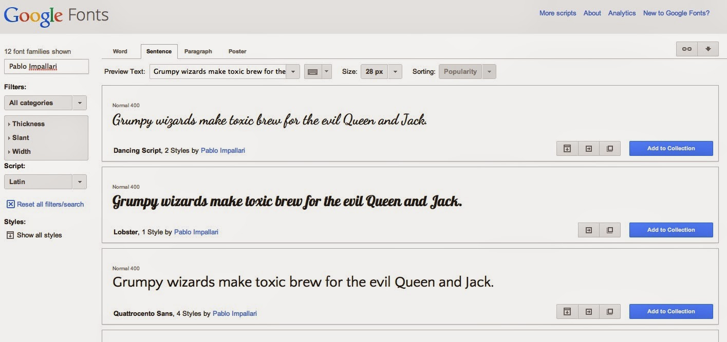Open the quick-use arrow icon for Dancing Script
Image resolution: width=727 pixels, height=342 pixels.
pos(589,149)
